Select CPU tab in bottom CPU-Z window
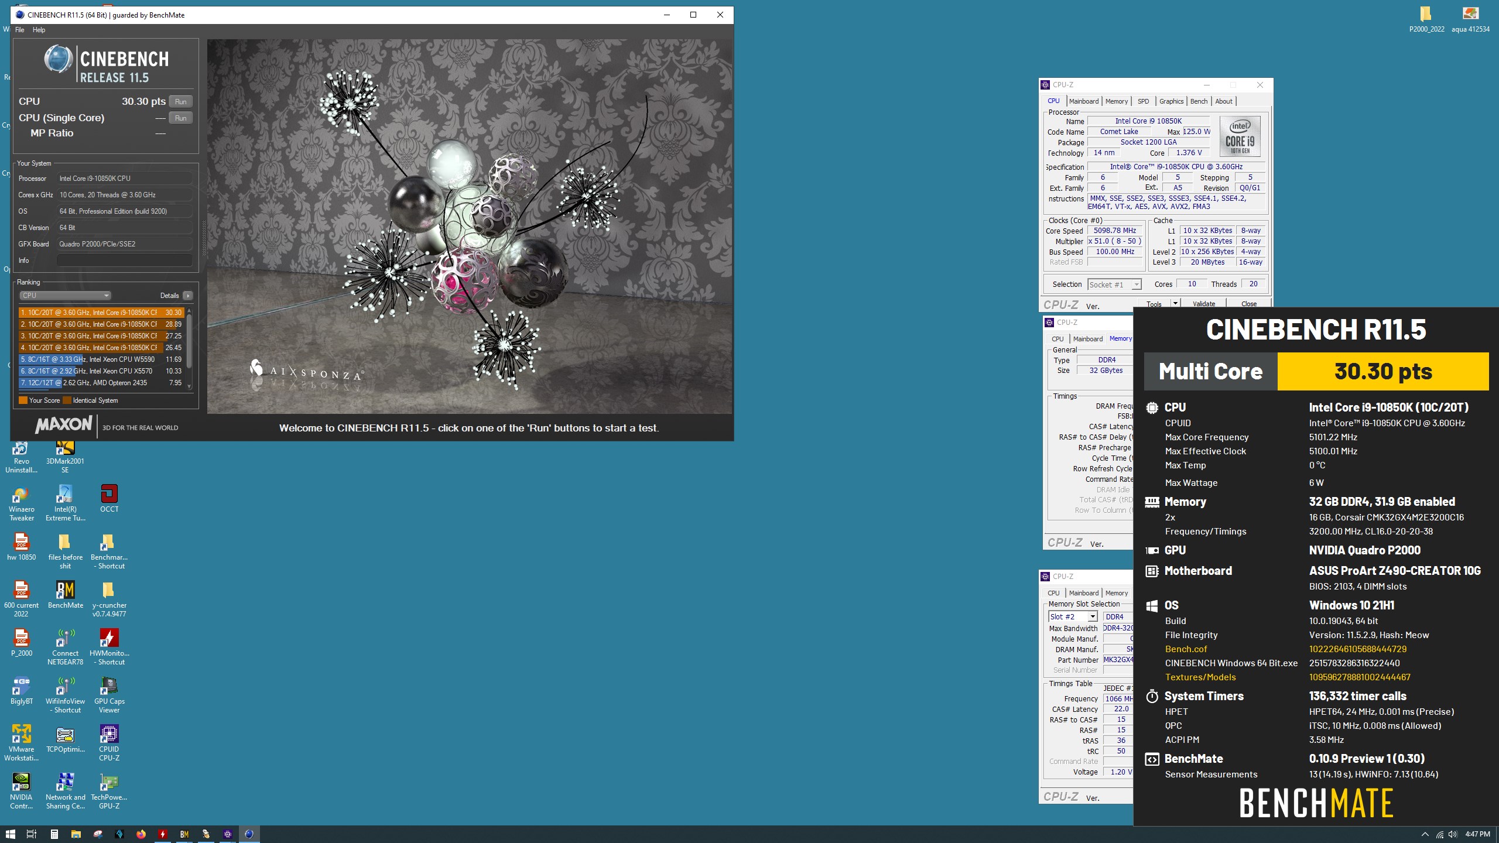 click(1053, 593)
